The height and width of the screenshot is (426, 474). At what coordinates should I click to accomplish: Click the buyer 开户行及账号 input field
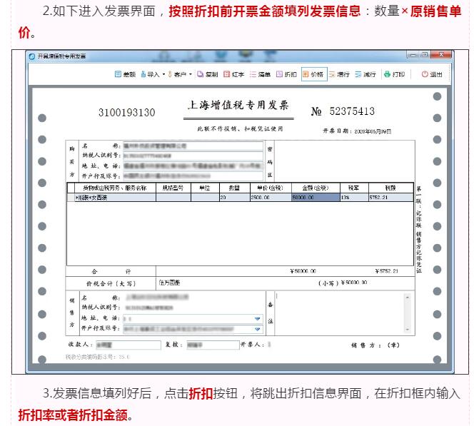click(x=193, y=176)
